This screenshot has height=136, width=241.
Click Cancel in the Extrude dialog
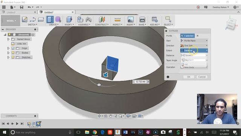coord(202,77)
